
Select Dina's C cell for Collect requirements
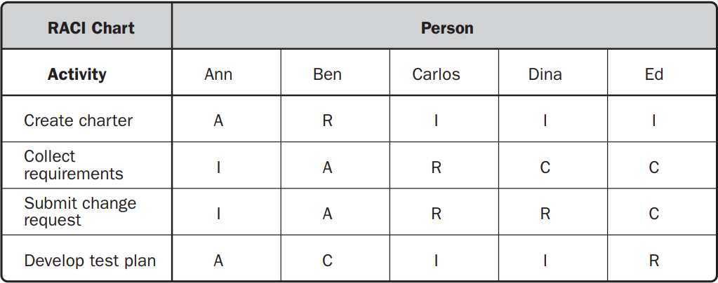545,168
